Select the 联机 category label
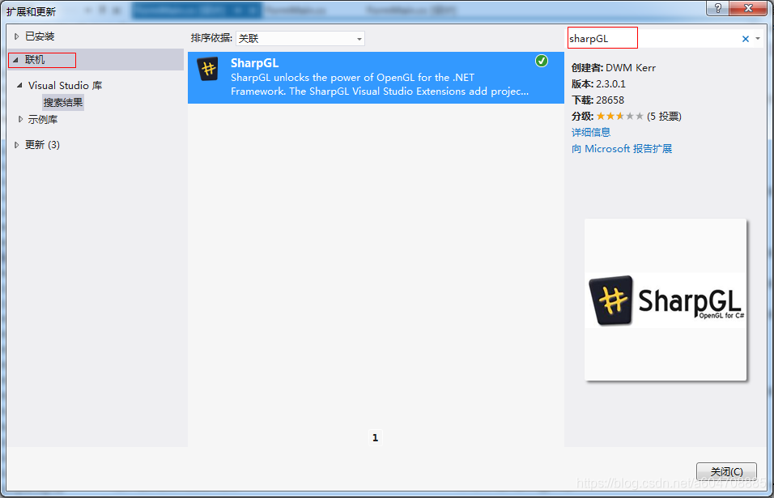Screen dimensions: 774x498 (x=35, y=60)
